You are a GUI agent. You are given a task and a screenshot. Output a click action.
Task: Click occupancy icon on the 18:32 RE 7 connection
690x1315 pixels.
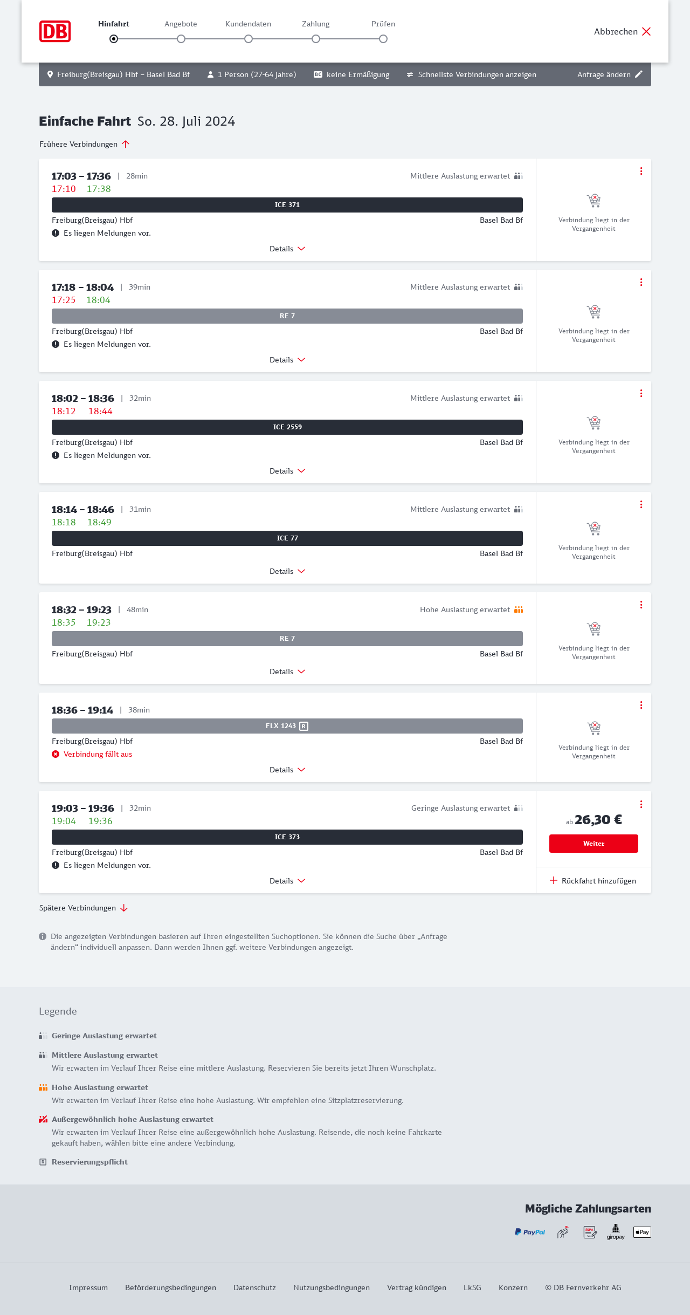[x=519, y=609]
